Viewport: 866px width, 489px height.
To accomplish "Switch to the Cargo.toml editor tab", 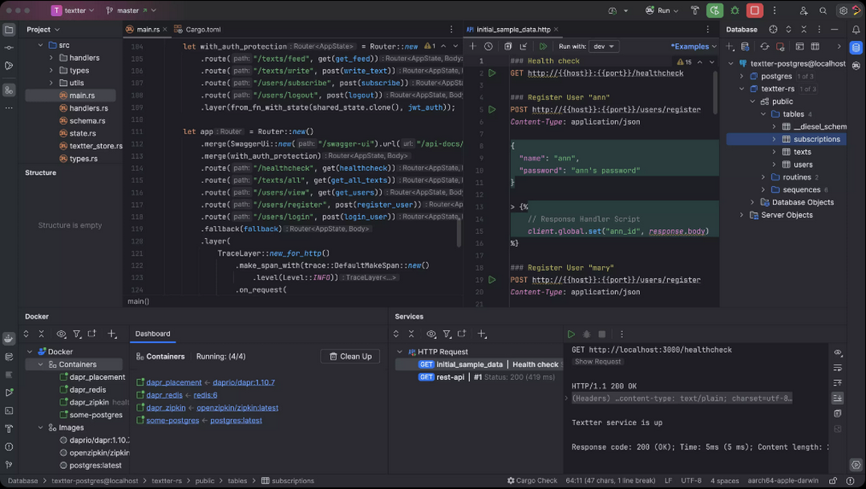I will pos(203,30).
